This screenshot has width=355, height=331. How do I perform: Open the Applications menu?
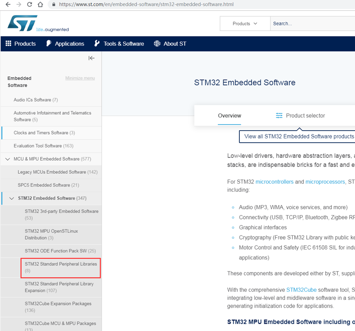pos(69,44)
